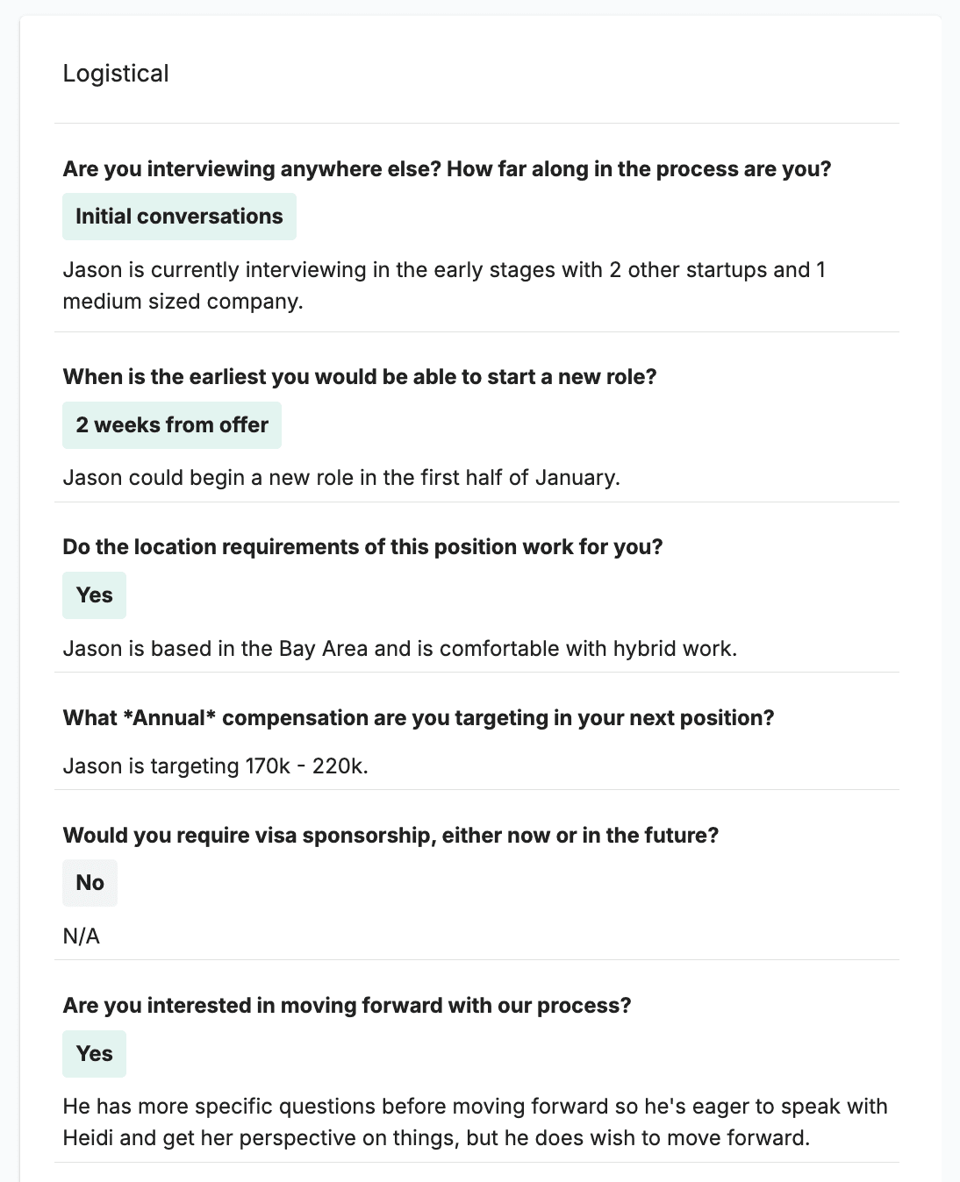Click the question about interviewing anywhere else

[x=447, y=169]
